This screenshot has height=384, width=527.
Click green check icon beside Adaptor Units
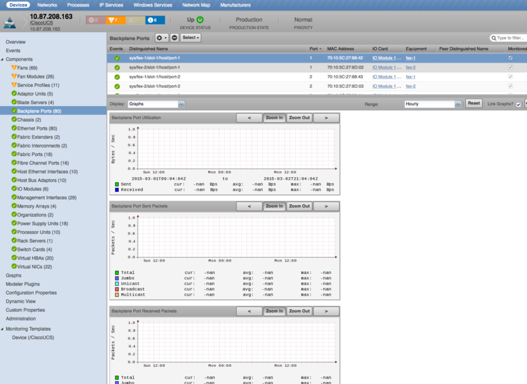pyautogui.click(x=14, y=94)
